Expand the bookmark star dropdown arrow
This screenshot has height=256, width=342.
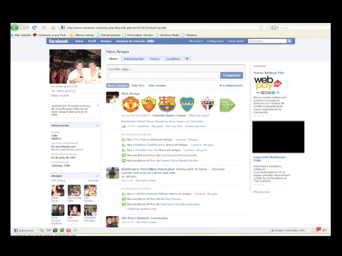coord(266,27)
